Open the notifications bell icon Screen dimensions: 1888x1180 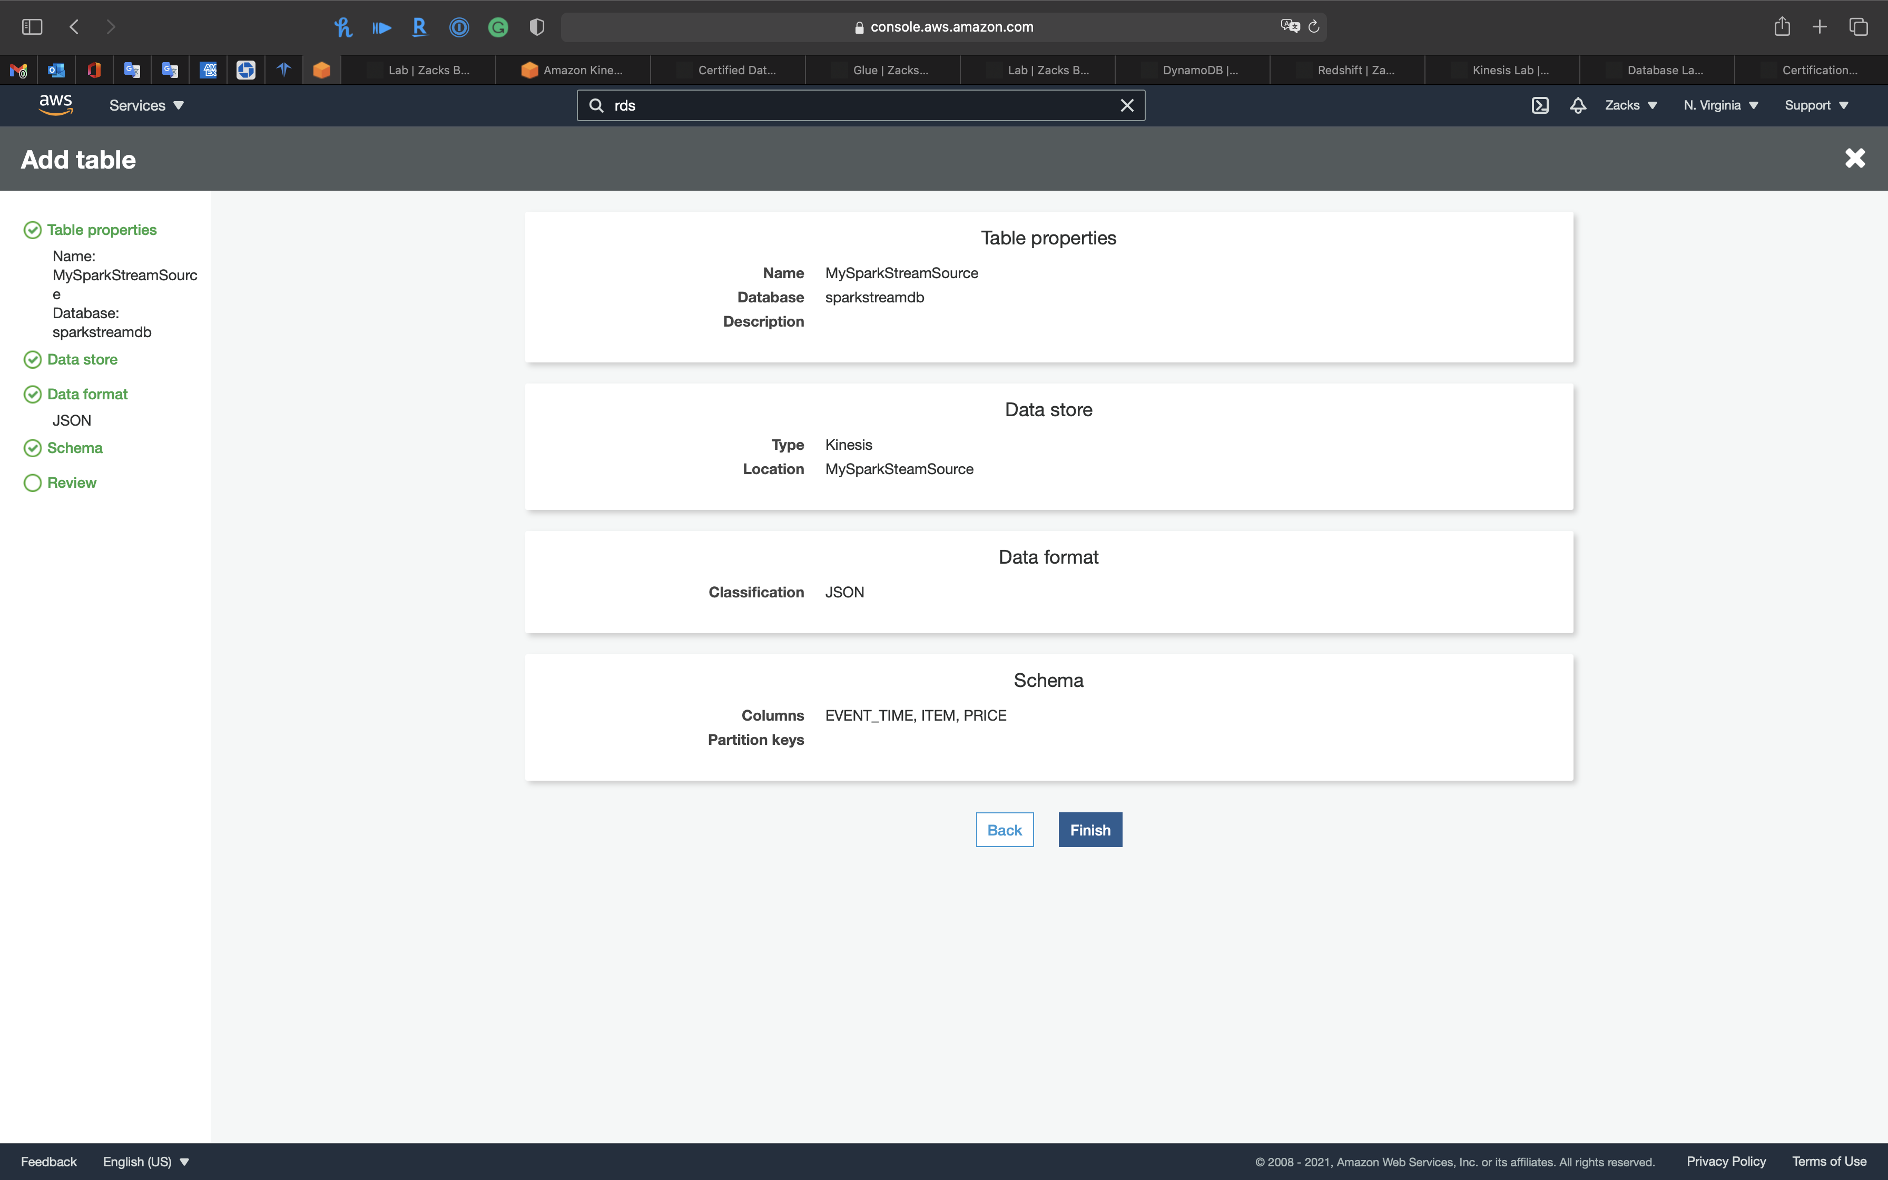pyautogui.click(x=1578, y=105)
